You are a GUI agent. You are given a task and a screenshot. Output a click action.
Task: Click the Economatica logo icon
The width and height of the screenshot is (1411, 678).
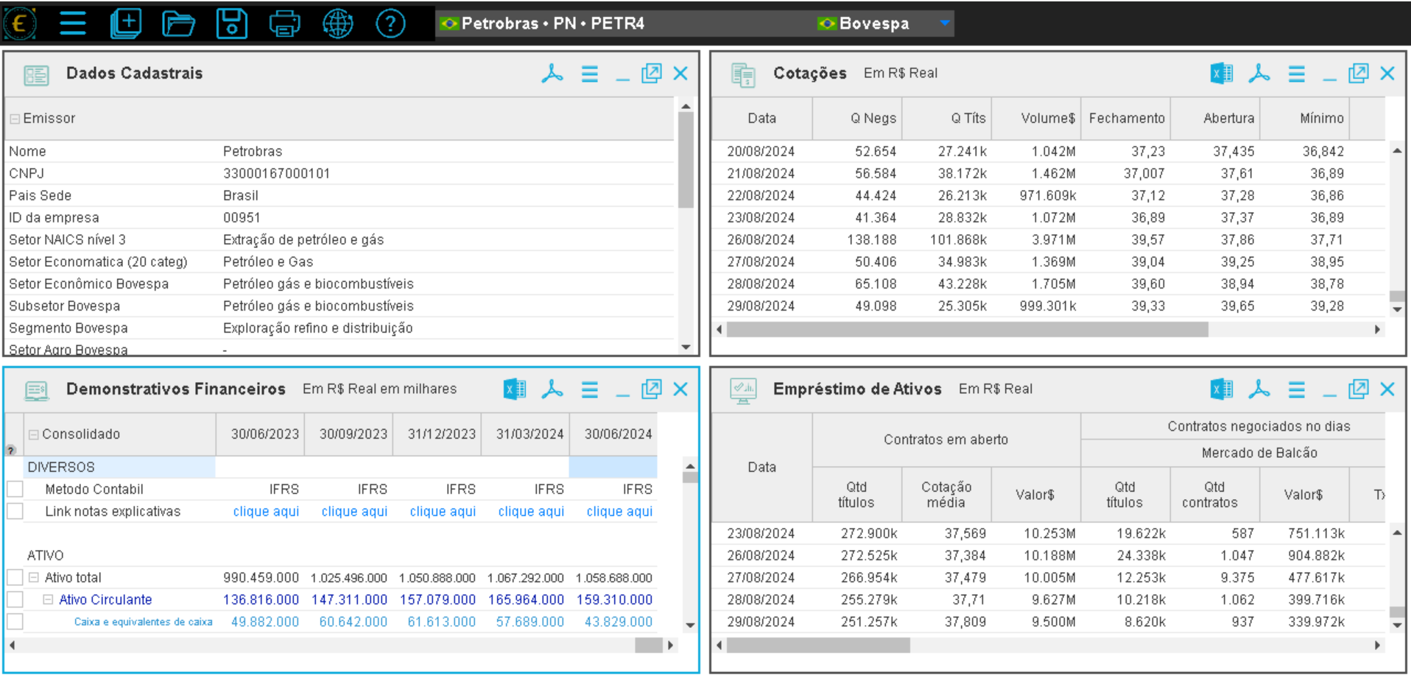click(20, 24)
